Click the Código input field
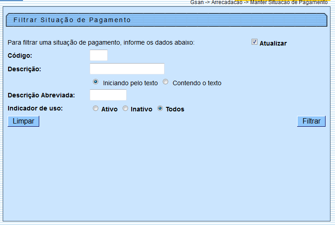Screen dimensions: 335x225 [x=99, y=55]
